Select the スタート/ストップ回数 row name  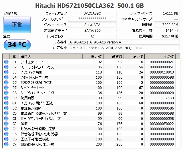(x=34, y=77)
